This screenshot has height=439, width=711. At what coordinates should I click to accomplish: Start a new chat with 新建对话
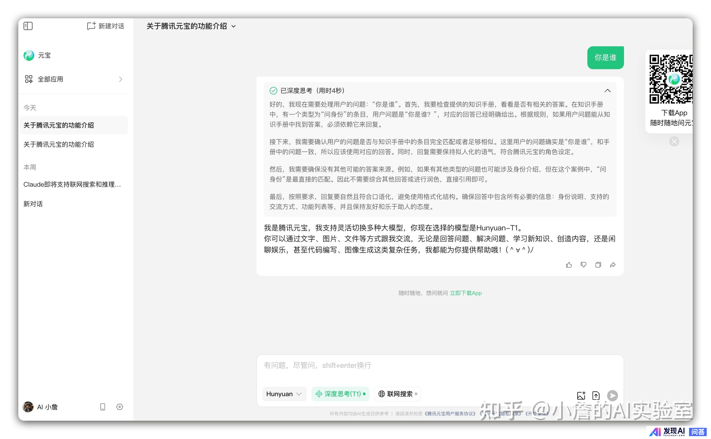(x=106, y=26)
